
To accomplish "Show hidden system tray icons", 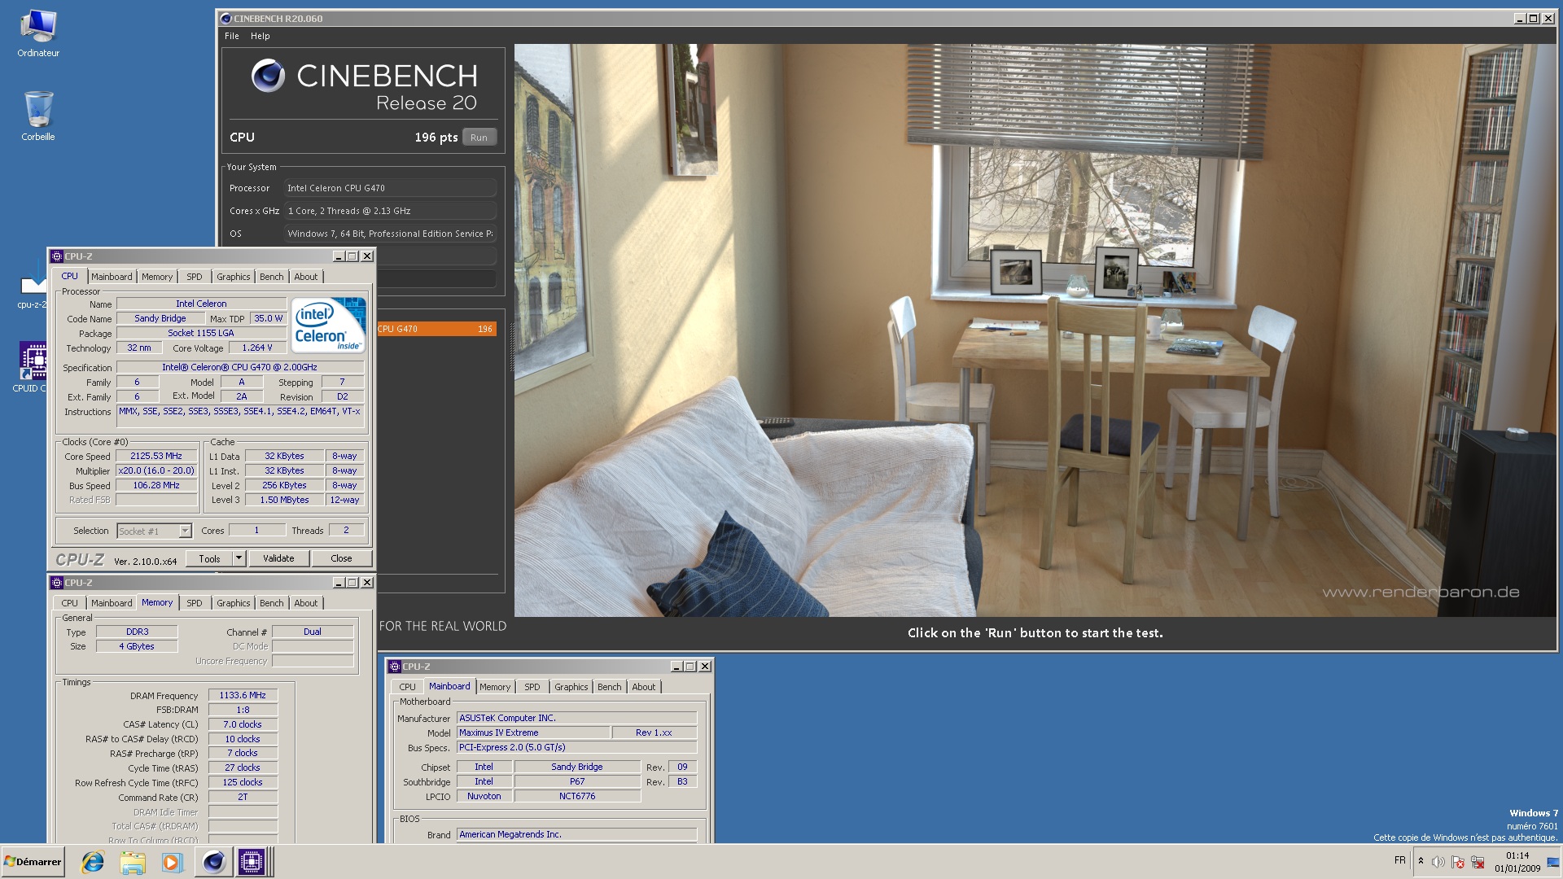I will click(x=1421, y=861).
